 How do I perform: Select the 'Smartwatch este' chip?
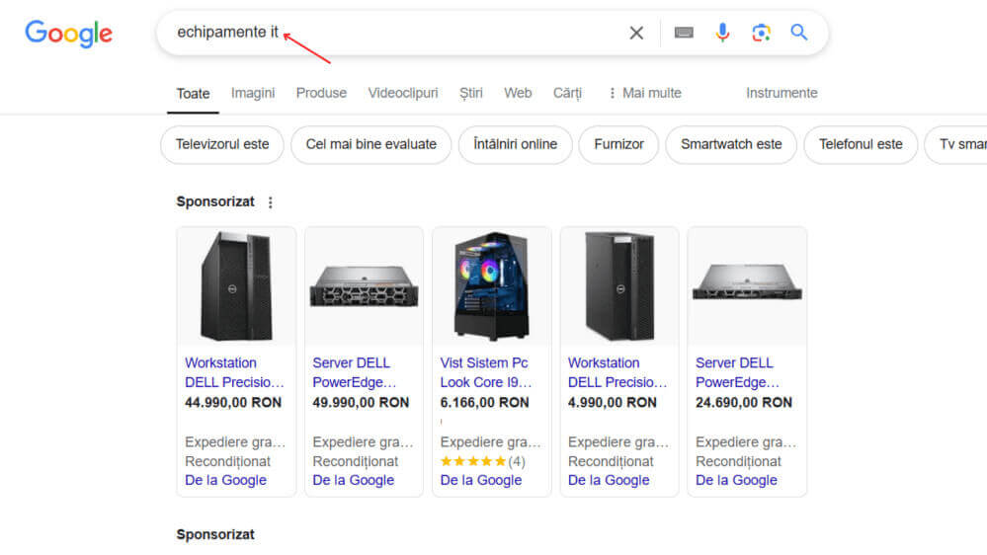731,145
